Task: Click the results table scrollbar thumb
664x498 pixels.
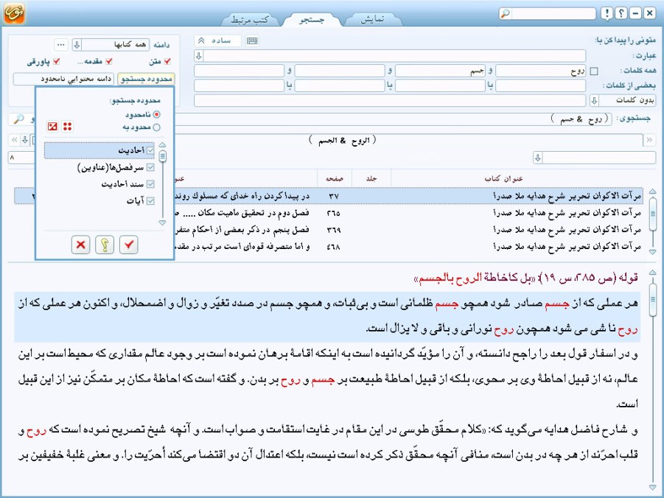Action: tap(652, 214)
